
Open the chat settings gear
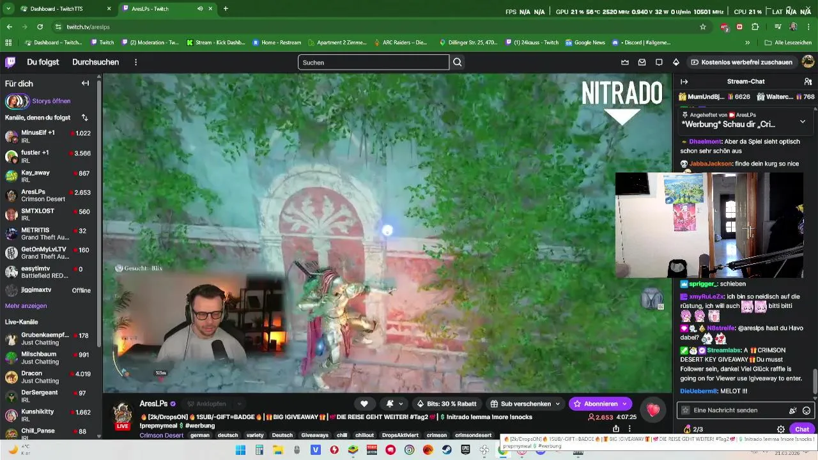(x=780, y=429)
